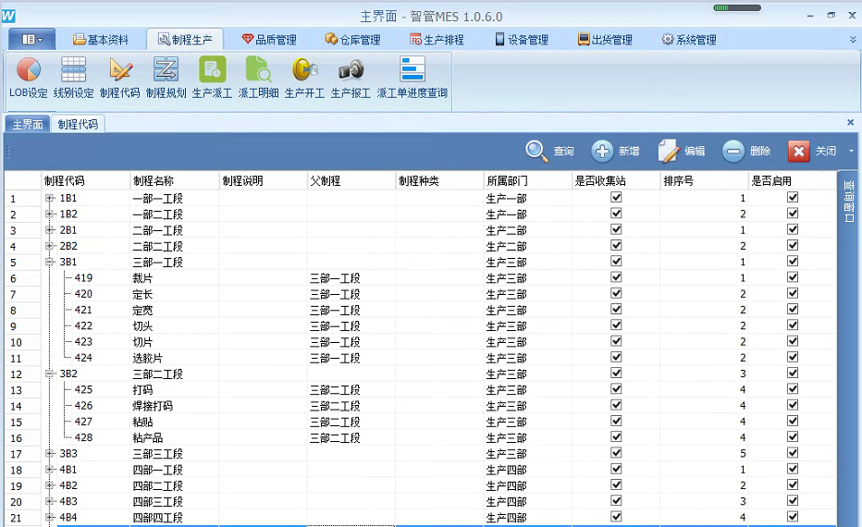Switch to 品质管理 ribbon tab
This screenshot has height=527, width=862.
coord(269,40)
